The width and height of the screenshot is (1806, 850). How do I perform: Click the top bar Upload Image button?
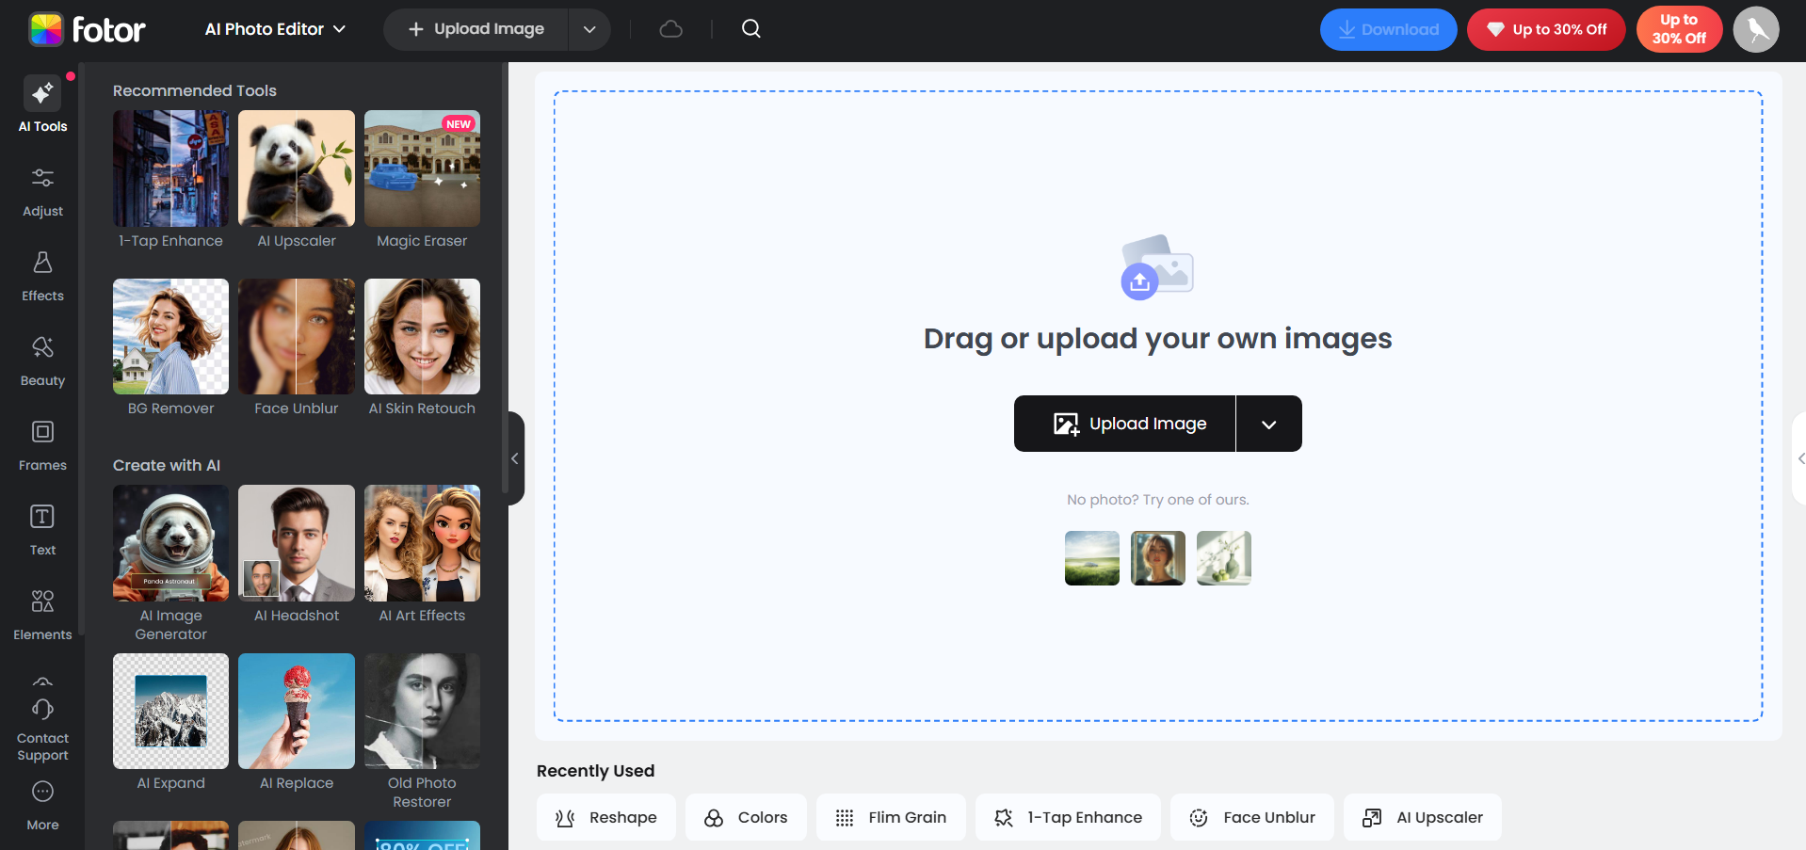(x=476, y=29)
